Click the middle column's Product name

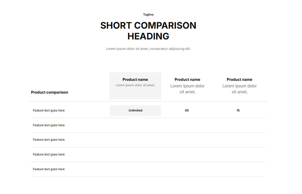tap(187, 80)
